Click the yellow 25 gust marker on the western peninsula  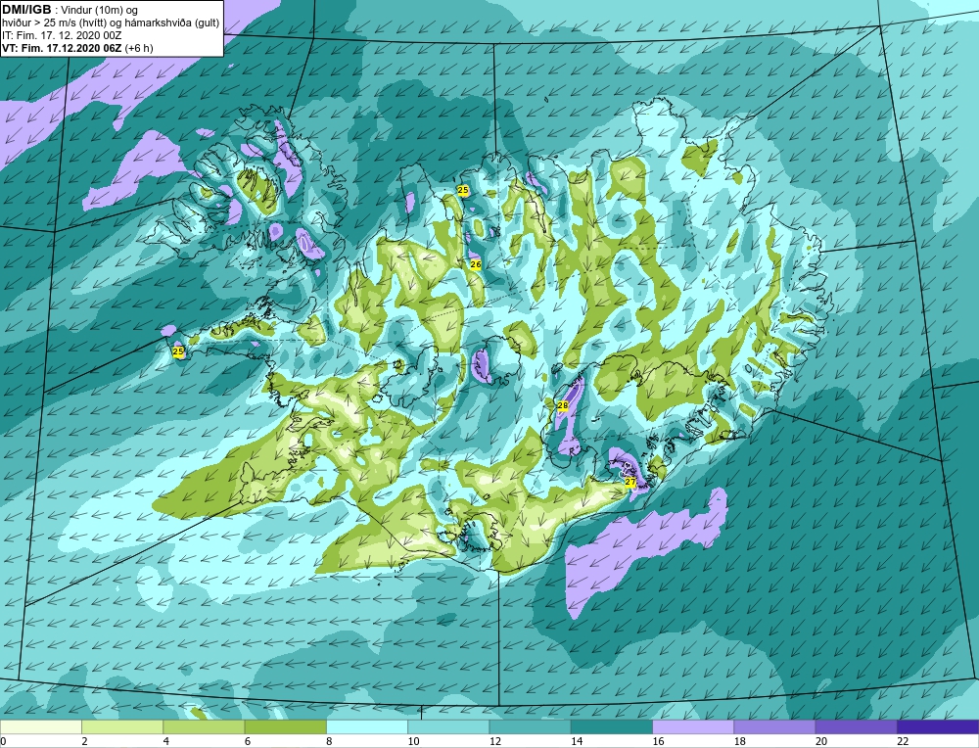(x=178, y=352)
